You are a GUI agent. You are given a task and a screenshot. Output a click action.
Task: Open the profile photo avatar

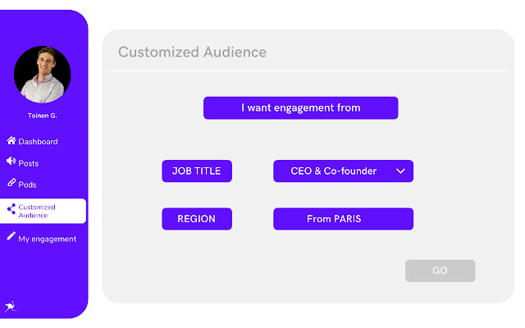pos(43,75)
